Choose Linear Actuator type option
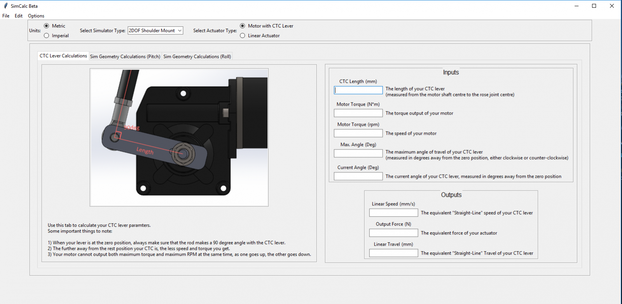This screenshot has width=622, height=304. click(243, 36)
